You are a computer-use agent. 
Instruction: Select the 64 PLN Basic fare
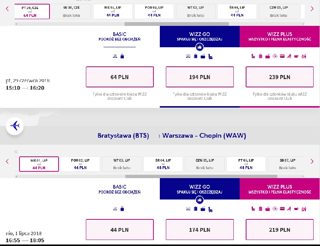[x=120, y=77]
